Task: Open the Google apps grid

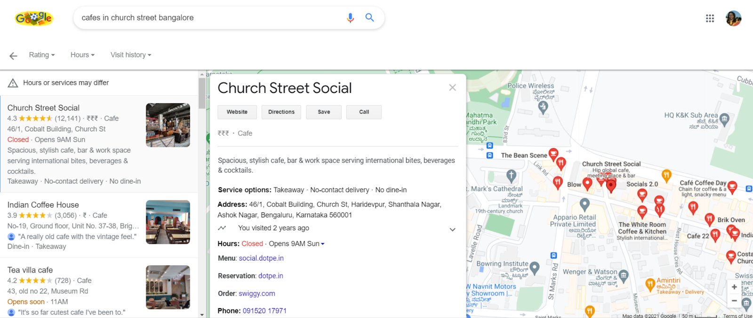Action: [x=710, y=18]
